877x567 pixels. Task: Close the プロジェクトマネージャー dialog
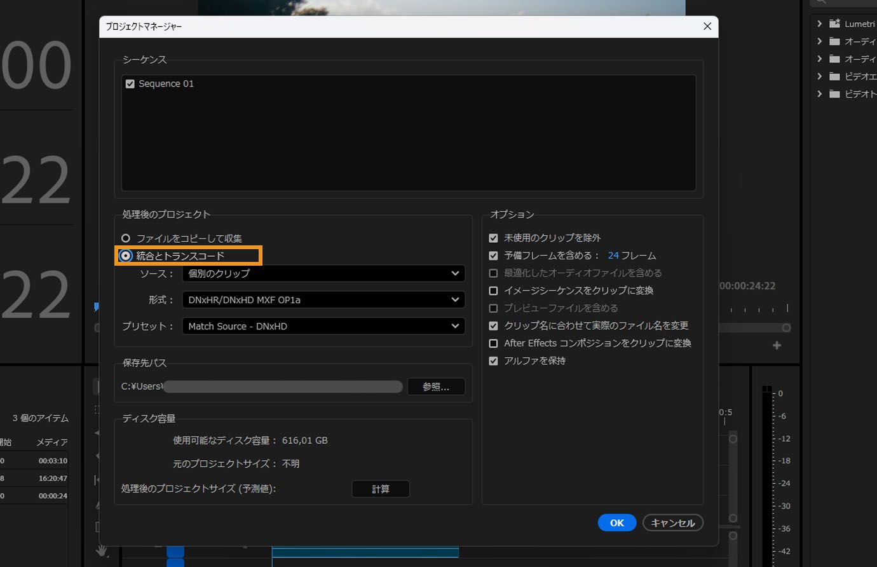click(x=707, y=26)
